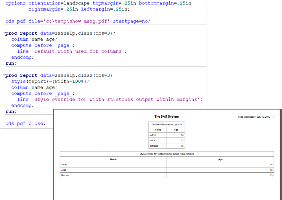Click page number '1' next to the date
Viewport: 282px width, 200px height.
click(274, 117)
